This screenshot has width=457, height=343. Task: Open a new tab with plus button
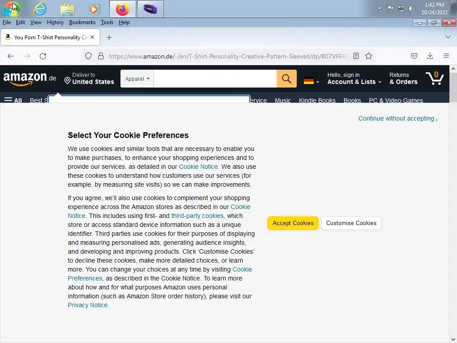coord(109,38)
